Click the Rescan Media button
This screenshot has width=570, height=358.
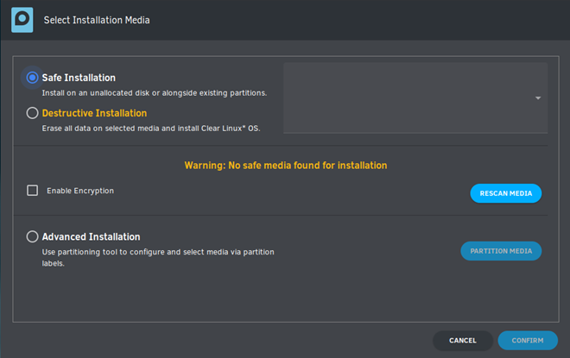505,193
